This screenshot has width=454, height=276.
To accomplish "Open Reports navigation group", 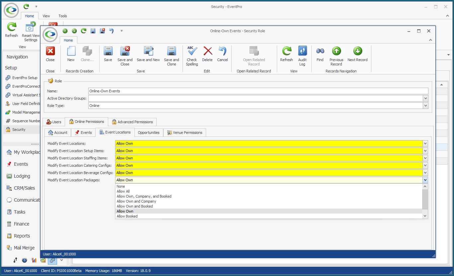I will tap(22, 236).
